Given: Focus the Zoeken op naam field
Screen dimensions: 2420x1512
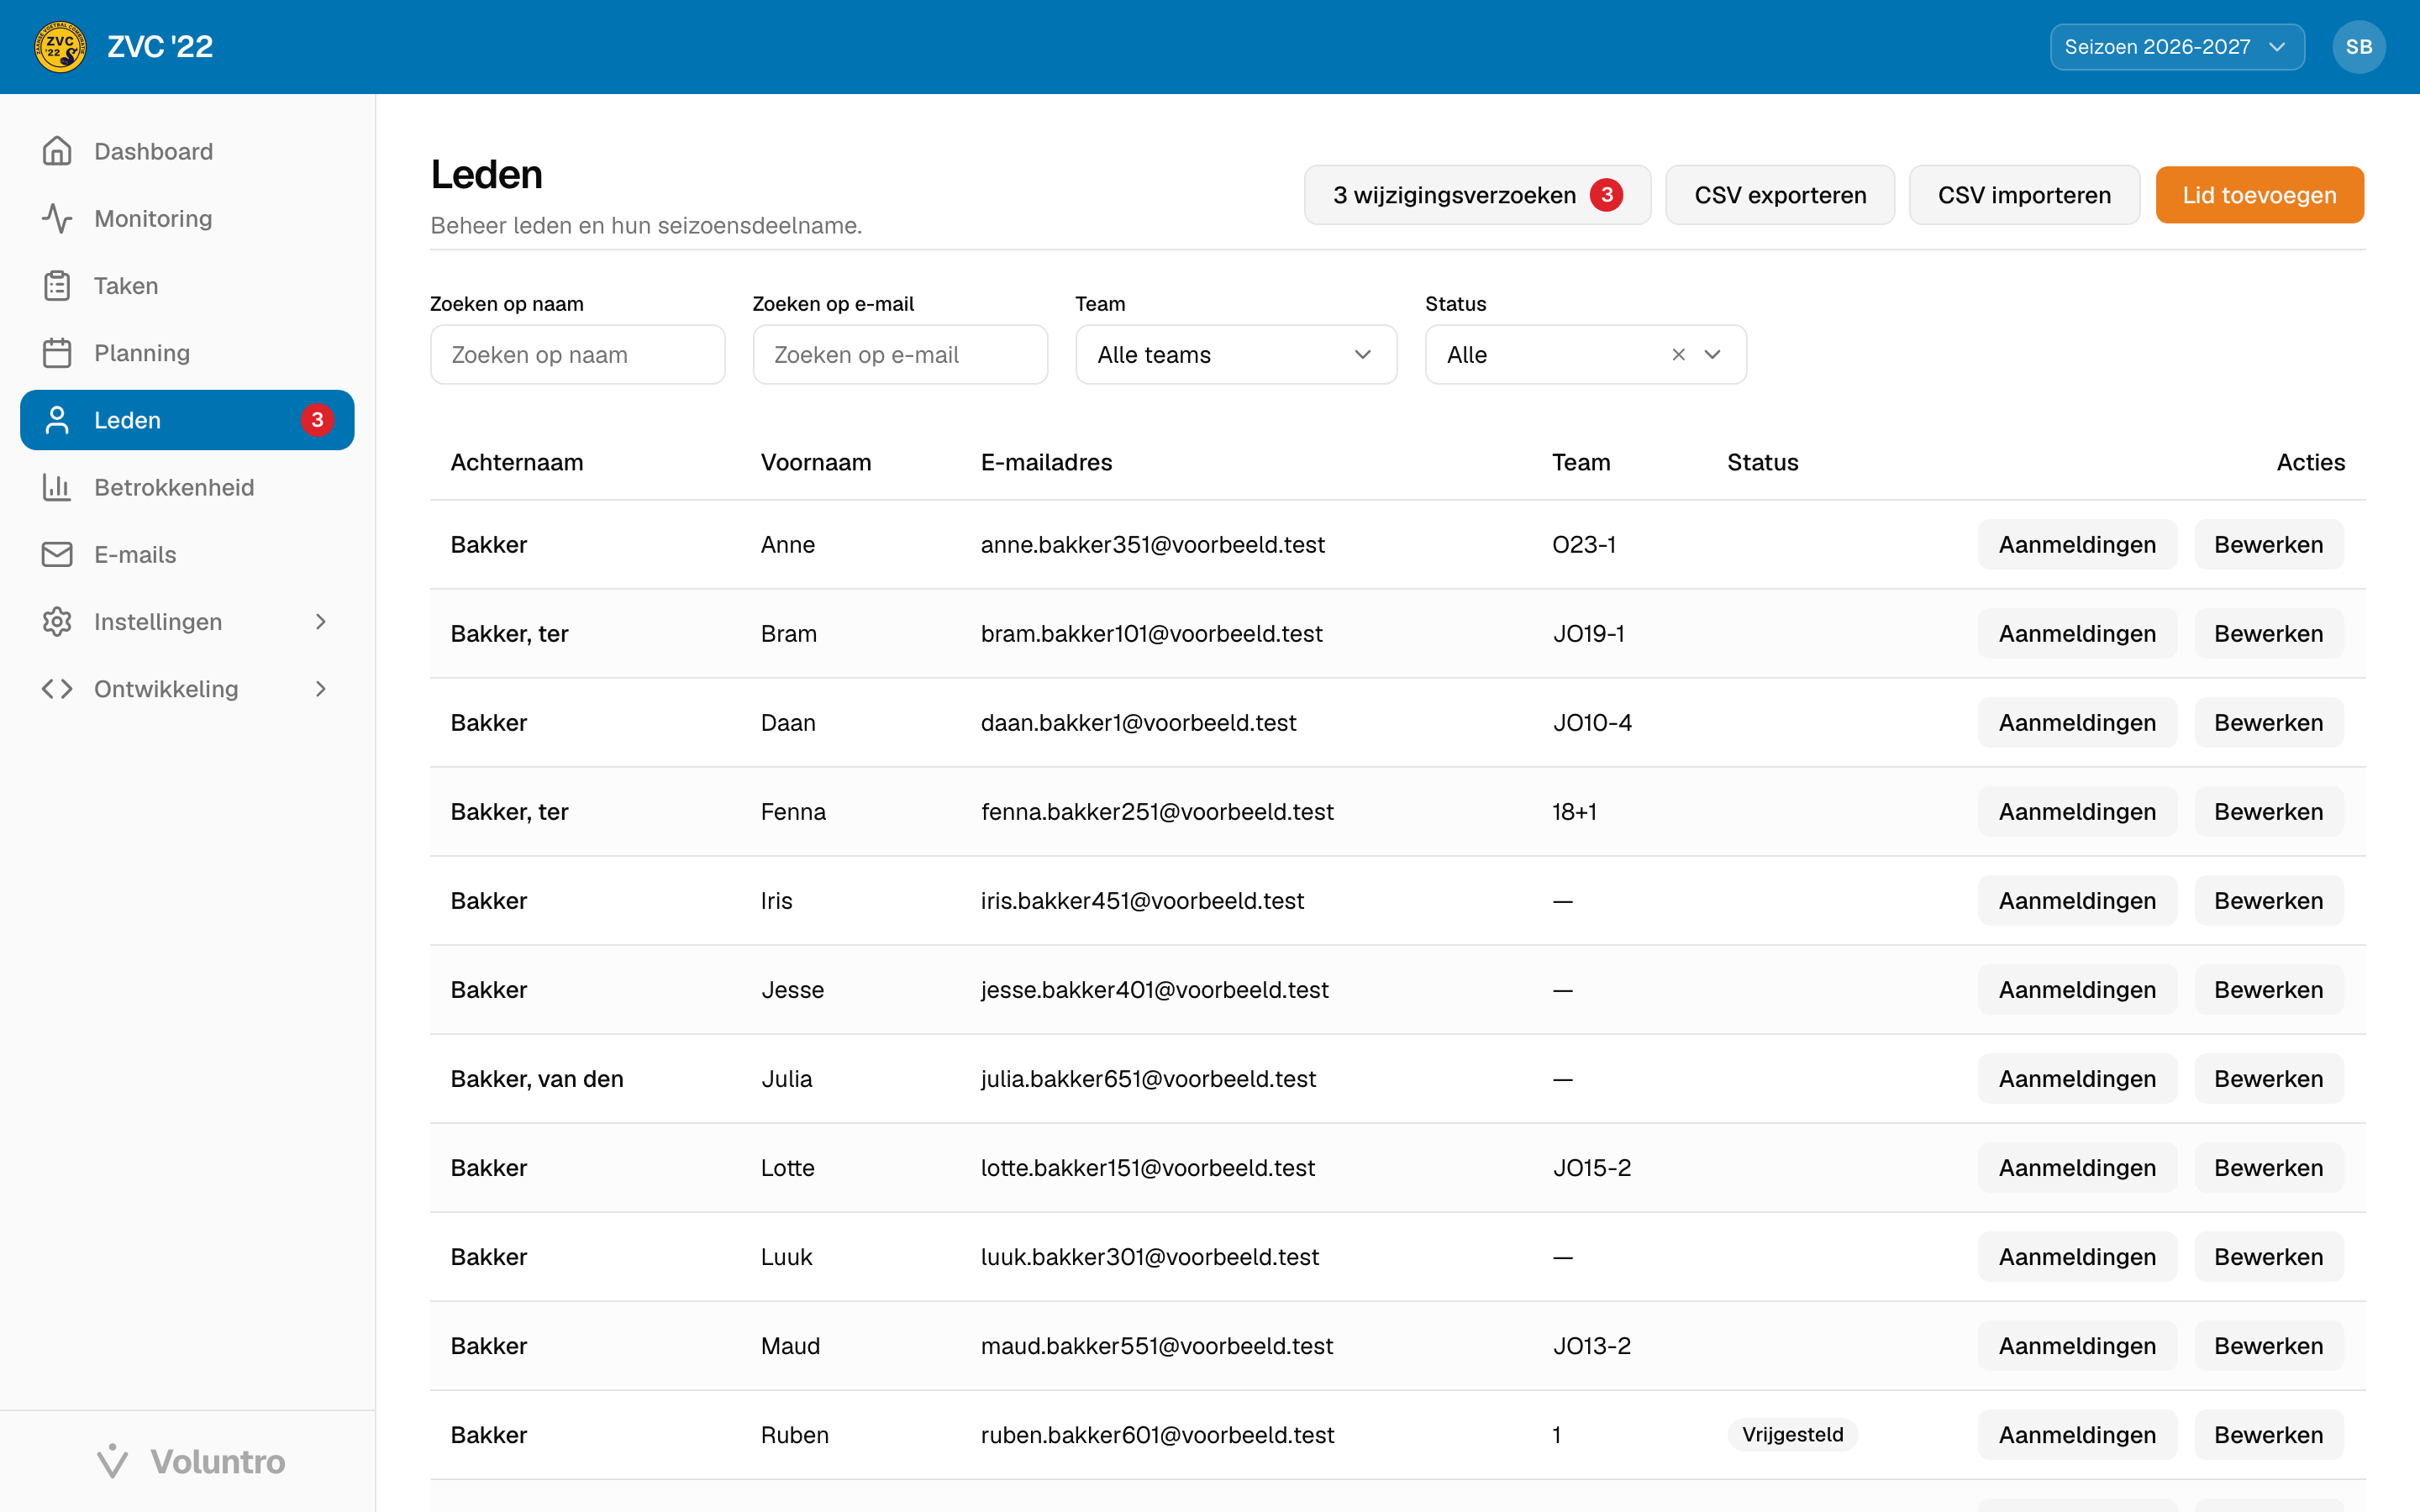Looking at the screenshot, I should click(577, 355).
